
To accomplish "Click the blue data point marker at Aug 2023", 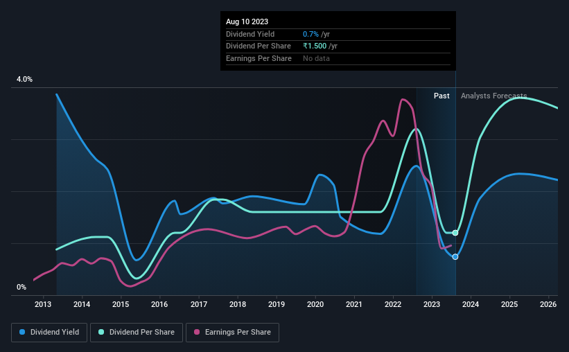I will click(x=455, y=257).
